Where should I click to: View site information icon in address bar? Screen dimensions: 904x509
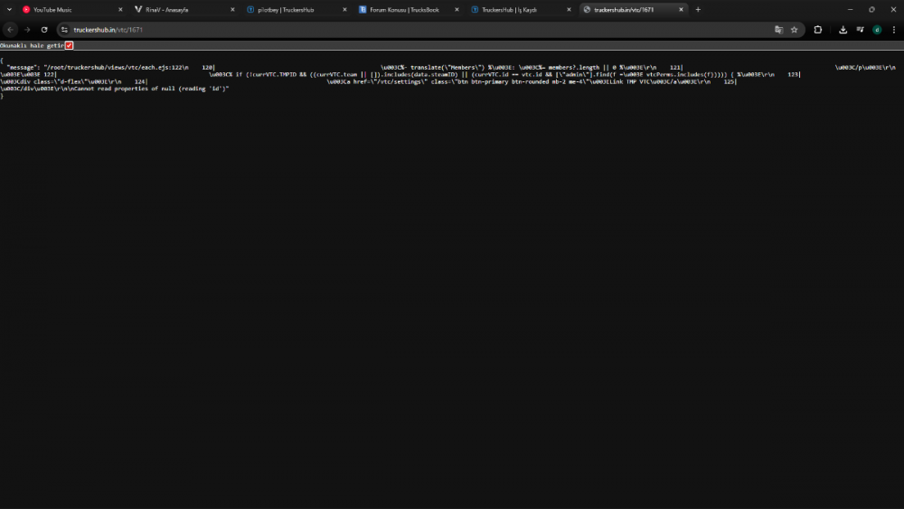(x=64, y=30)
